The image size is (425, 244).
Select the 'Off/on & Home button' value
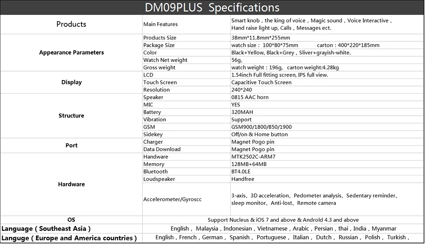click(x=259, y=134)
